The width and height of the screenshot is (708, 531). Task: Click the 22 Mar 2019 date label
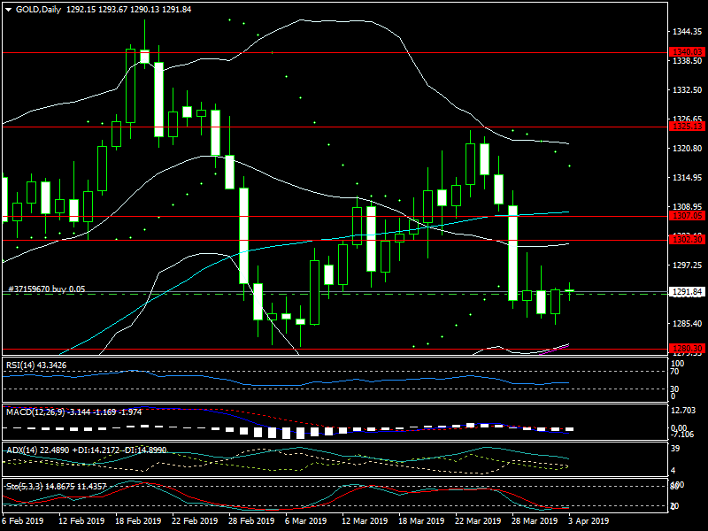[x=478, y=521]
